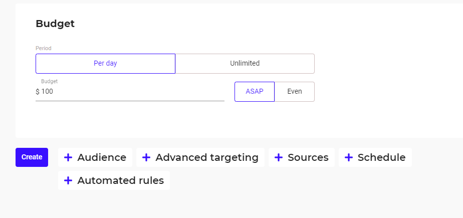Choose ASAP budget pacing

click(255, 92)
